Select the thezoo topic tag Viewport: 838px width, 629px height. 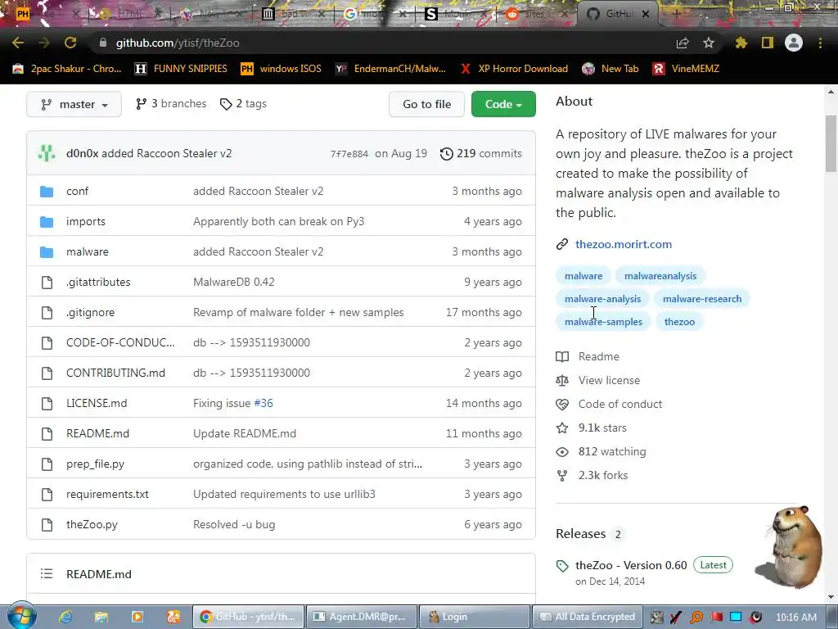(x=679, y=322)
